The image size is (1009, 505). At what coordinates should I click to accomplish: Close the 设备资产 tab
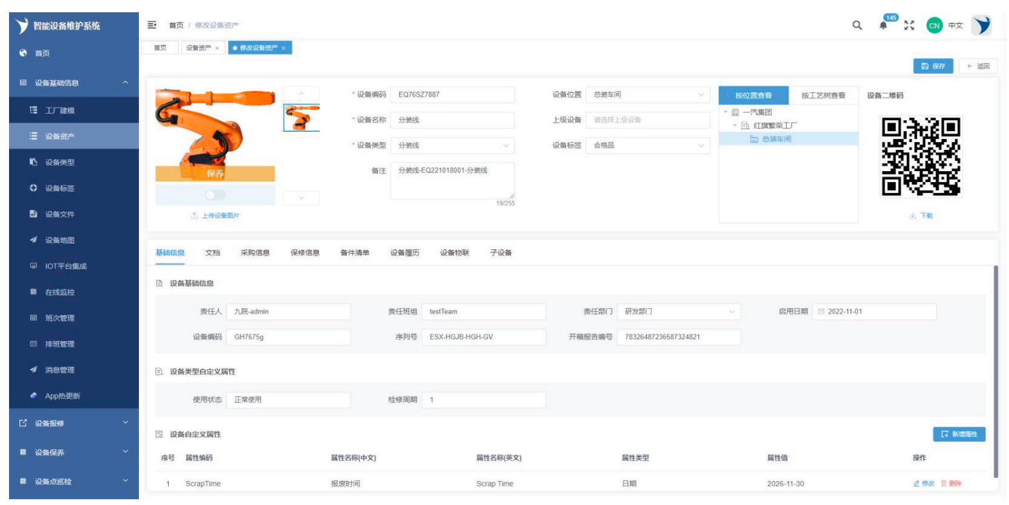(x=217, y=48)
